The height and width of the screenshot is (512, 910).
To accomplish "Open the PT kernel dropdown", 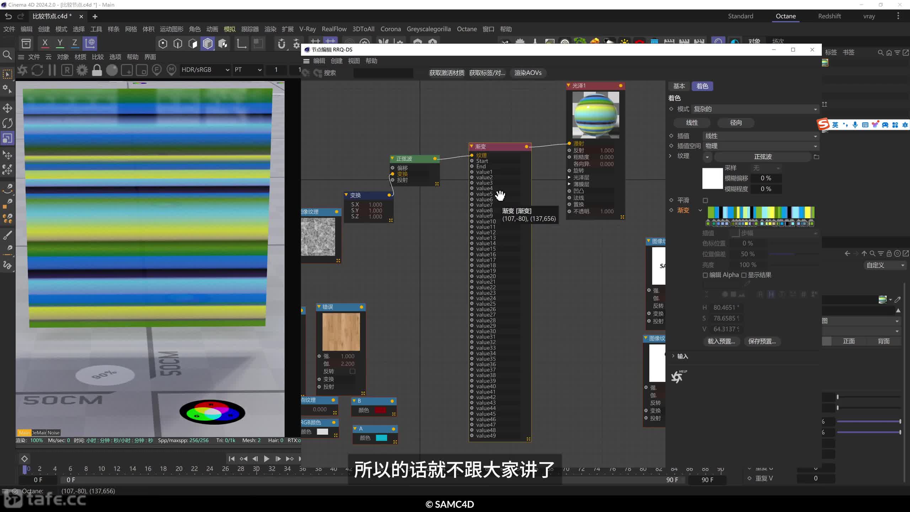I will click(248, 70).
